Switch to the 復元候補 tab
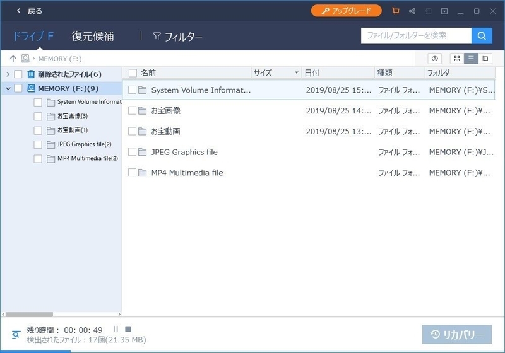The width and height of the screenshot is (505, 353). click(x=93, y=36)
